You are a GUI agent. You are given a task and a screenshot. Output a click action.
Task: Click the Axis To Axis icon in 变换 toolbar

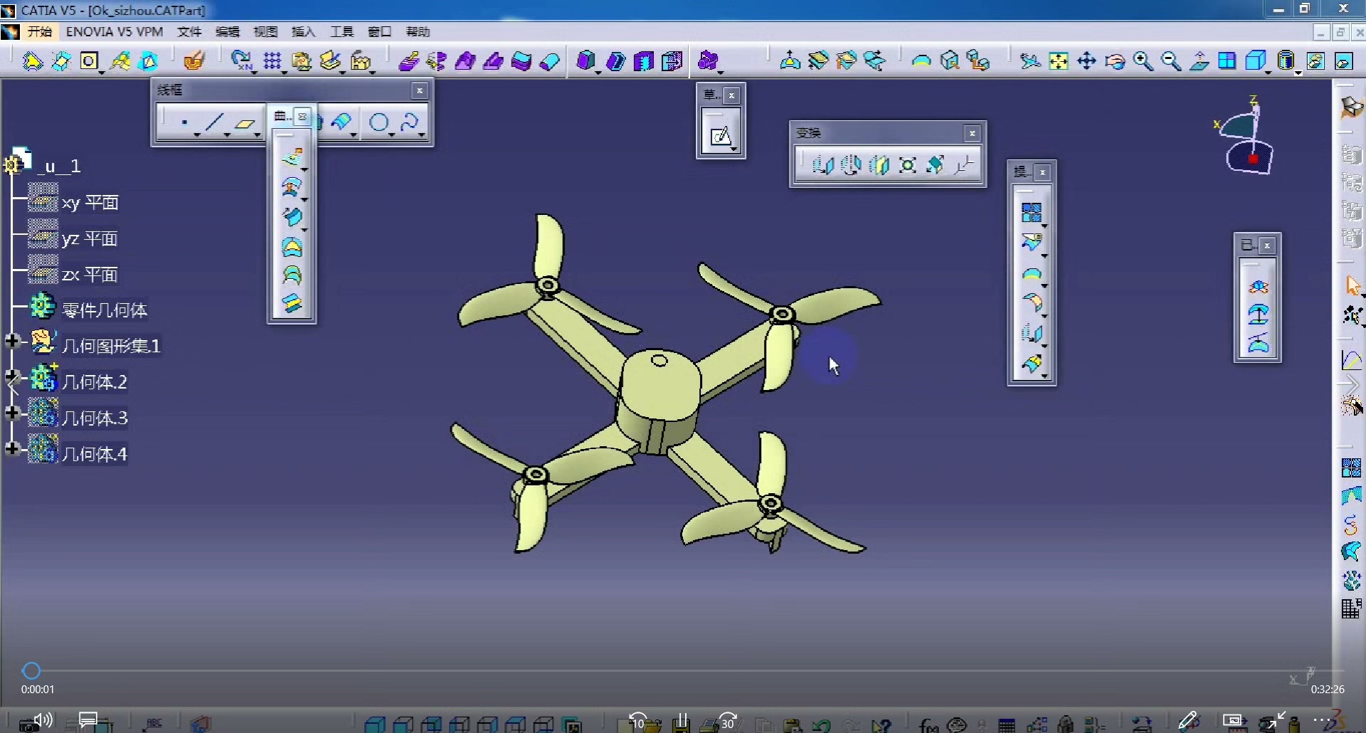coord(963,166)
